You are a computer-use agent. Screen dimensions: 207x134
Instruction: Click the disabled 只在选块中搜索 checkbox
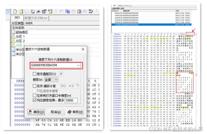(34, 91)
